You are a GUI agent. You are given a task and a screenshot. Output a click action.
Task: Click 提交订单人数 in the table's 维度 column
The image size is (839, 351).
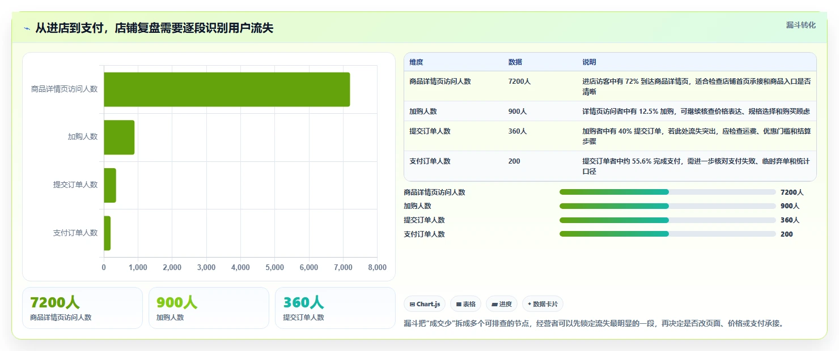click(430, 131)
